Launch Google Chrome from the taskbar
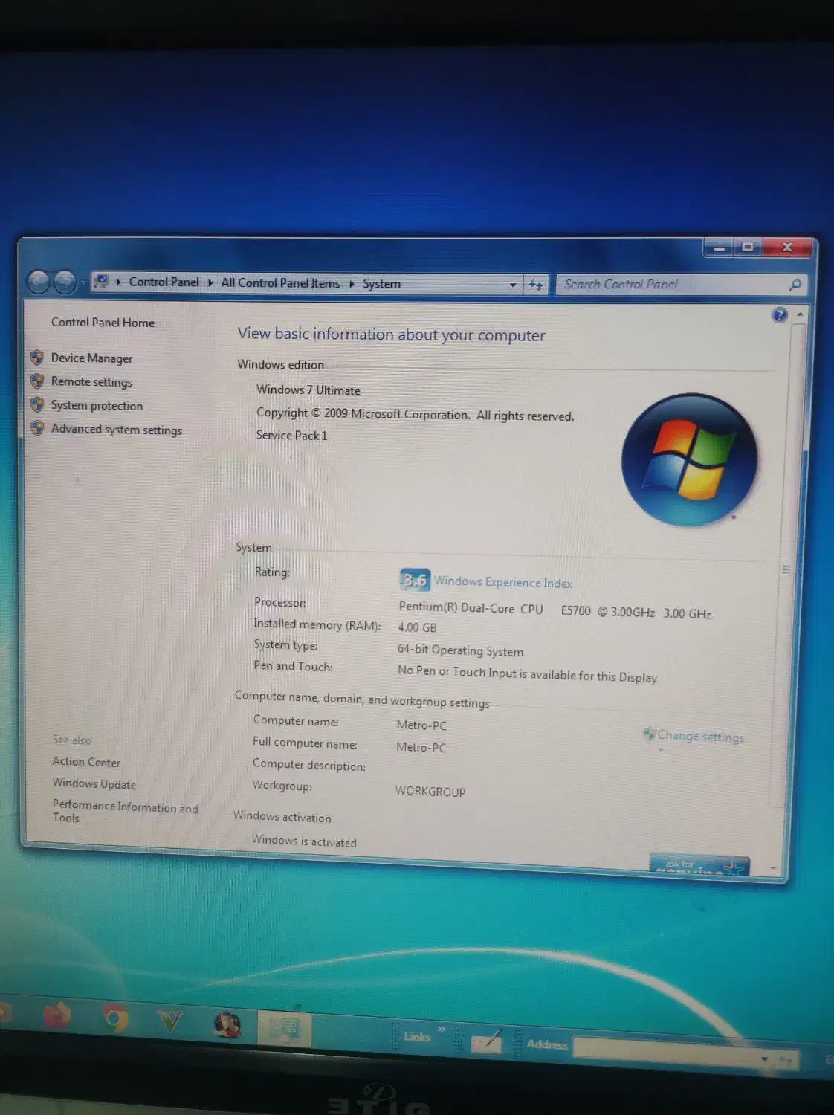The image size is (834, 1115). pos(114,1018)
